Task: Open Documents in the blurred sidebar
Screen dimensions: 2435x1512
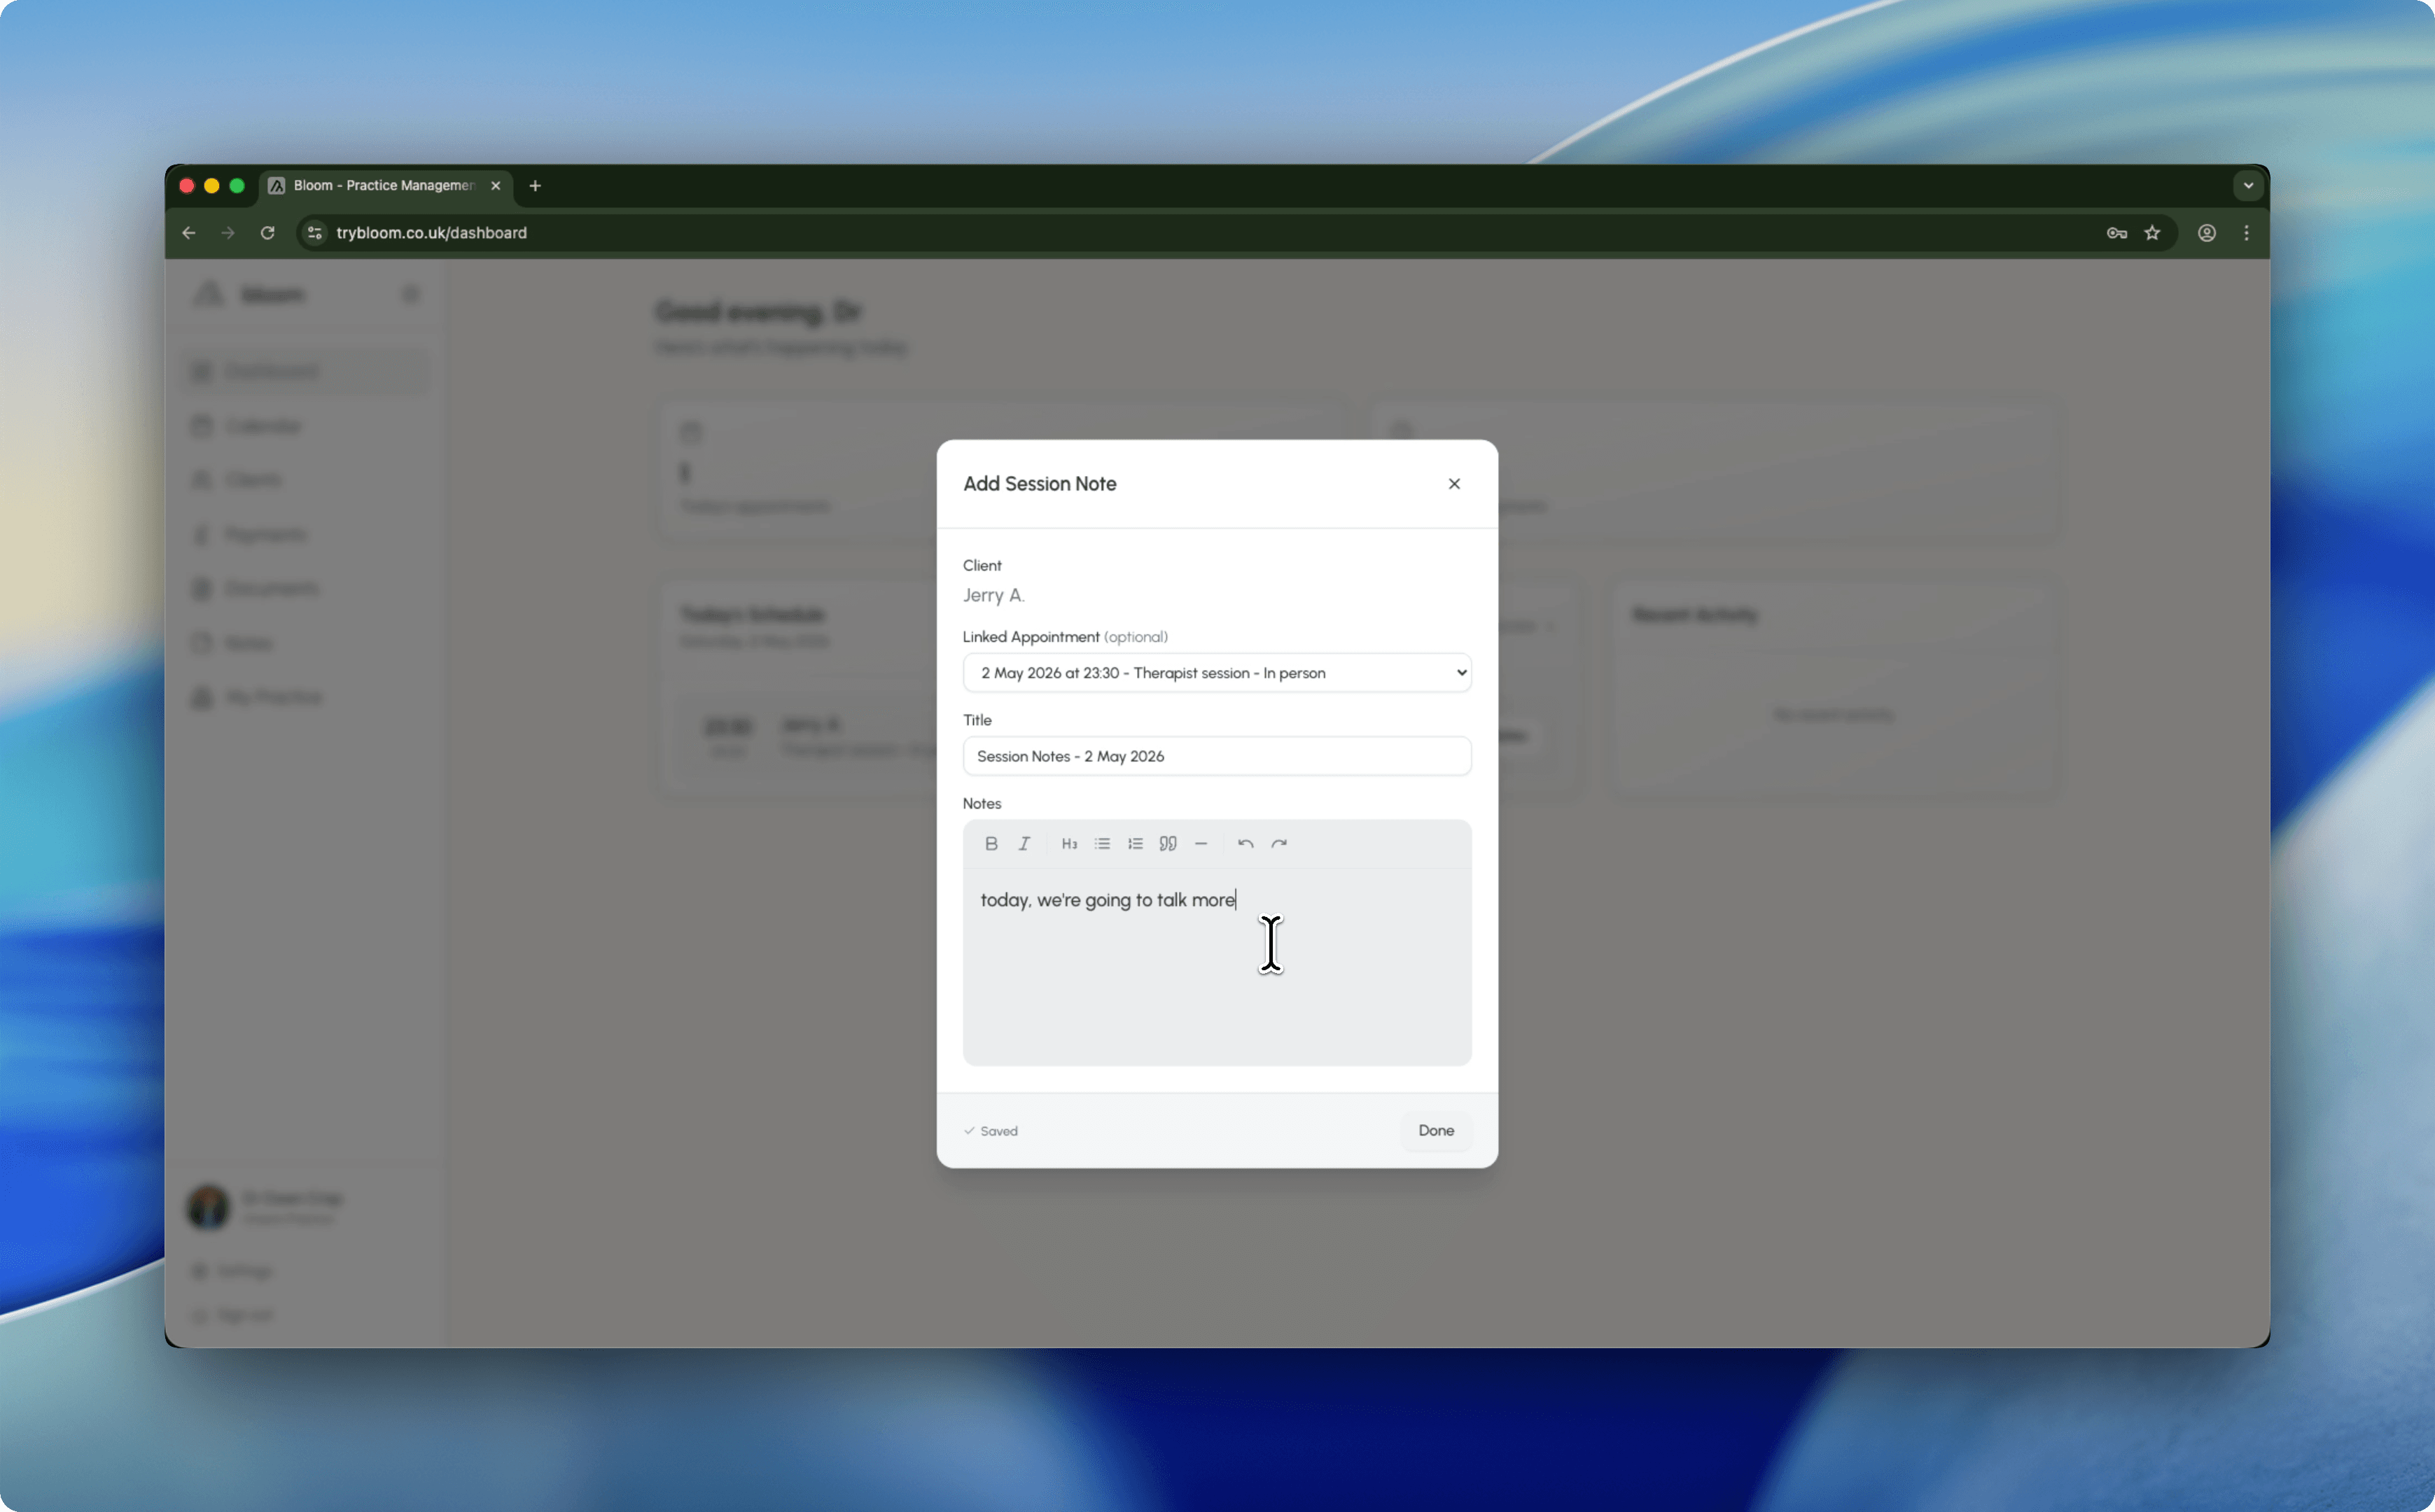Action: [x=306, y=588]
